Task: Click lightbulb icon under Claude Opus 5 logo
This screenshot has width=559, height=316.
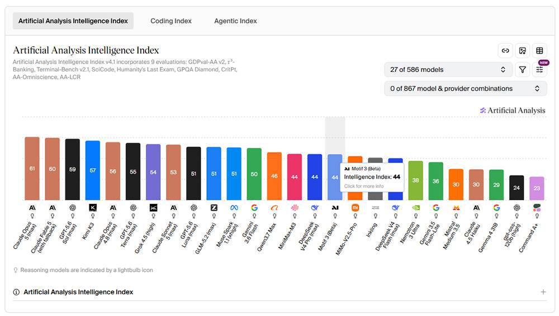Action: pos(32,216)
